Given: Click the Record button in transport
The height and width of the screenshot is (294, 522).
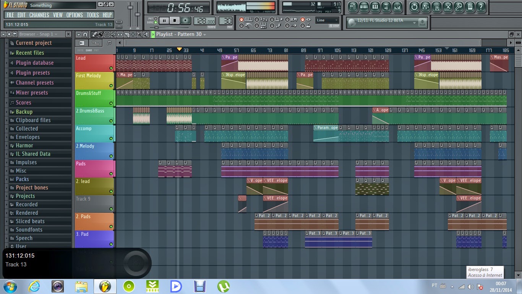Looking at the screenshot, I should 185,21.
